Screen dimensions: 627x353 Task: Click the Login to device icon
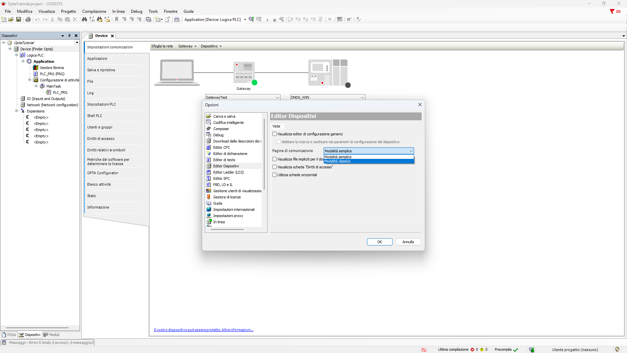(x=251, y=19)
